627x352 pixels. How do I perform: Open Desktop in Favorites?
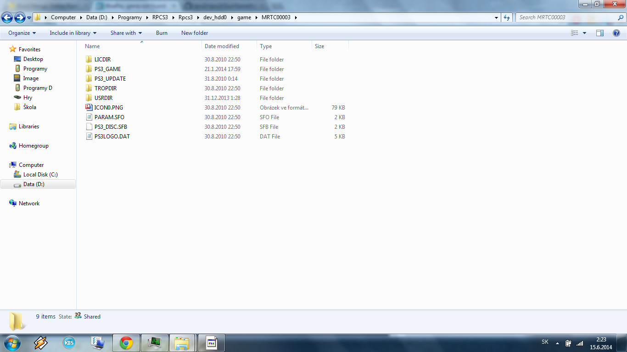point(33,59)
